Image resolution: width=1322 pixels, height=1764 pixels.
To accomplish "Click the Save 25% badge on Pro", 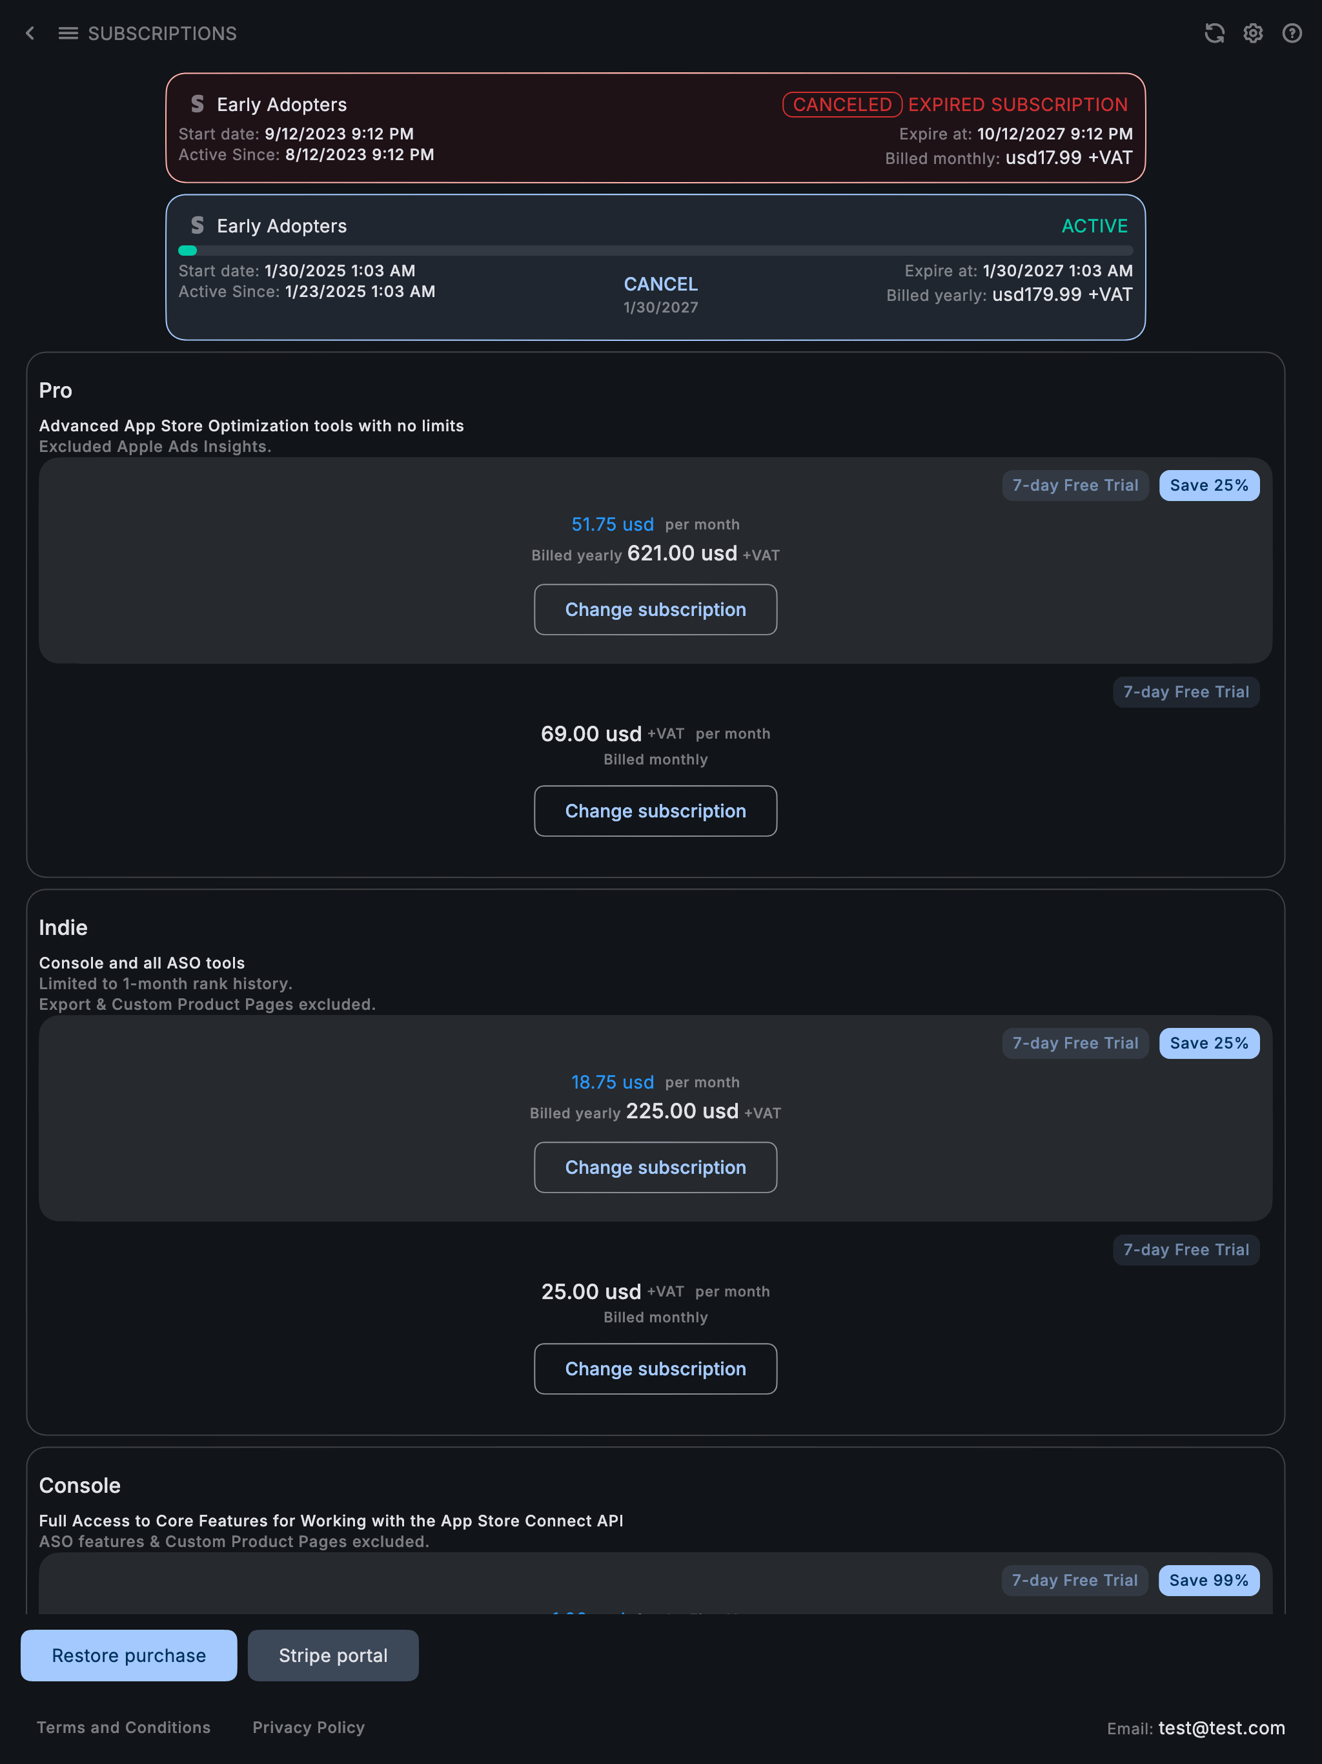I will pos(1209,486).
